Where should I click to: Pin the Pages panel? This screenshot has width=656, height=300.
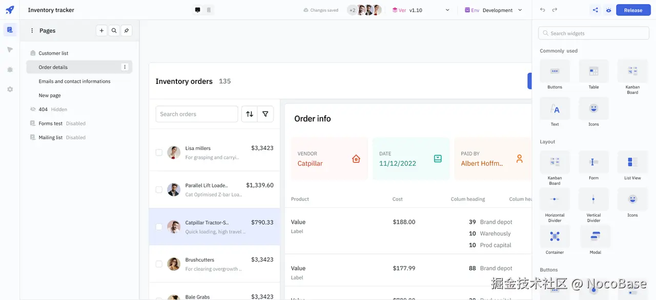[x=126, y=31]
